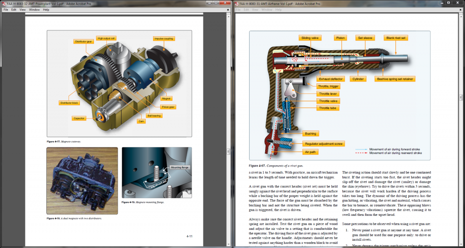Open the Window menu in the Powerplant window

pos(34,10)
